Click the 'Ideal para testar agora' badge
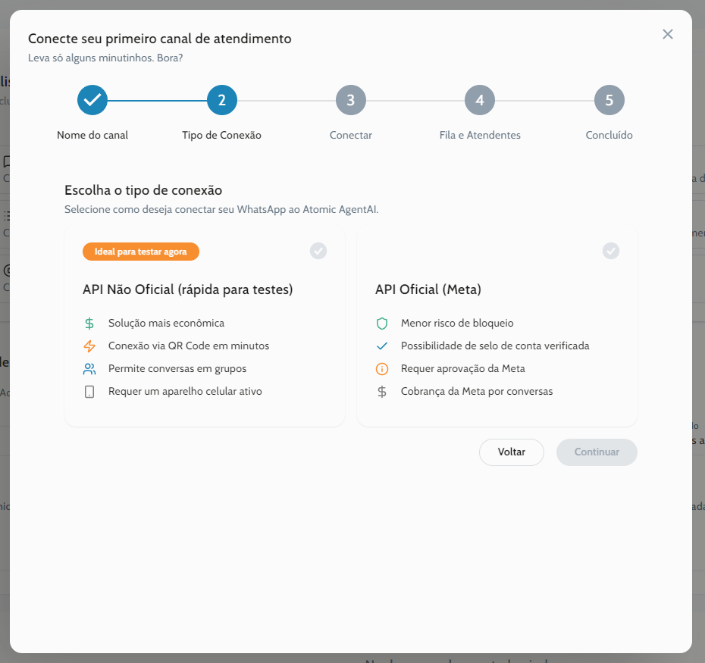Viewport: 705px width, 663px height. 141,252
